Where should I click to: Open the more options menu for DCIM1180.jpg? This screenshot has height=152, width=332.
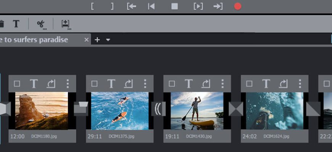click(x=68, y=84)
